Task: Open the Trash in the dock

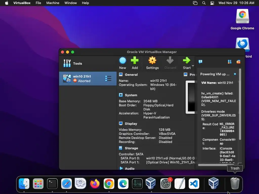Action: (x=235, y=183)
